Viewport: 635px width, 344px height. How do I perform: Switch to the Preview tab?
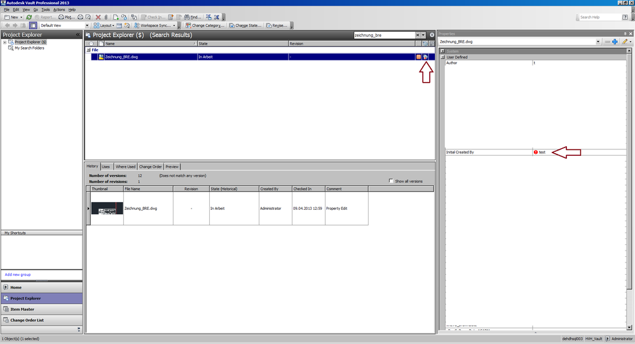tap(172, 167)
